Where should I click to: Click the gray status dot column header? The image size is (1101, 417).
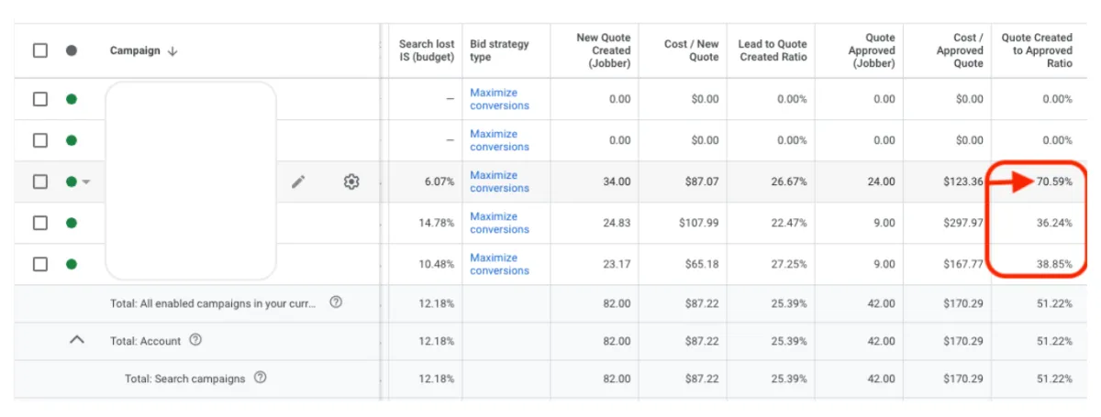pyautogui.click(x=72, y=50)
